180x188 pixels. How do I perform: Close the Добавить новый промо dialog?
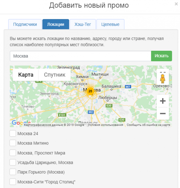176,4
